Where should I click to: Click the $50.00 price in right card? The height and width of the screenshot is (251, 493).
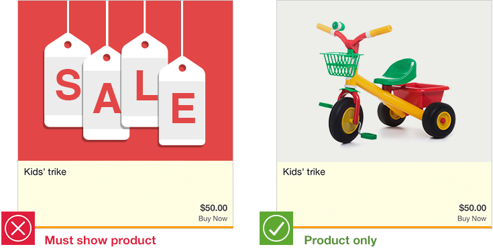(473, 208)
